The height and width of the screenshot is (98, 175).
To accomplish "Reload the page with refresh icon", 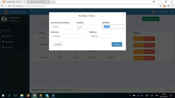I will [x=10, y=6].
